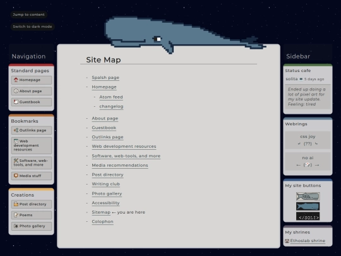This screenshot has width=341, height=256.
Task: Follow the About page sitemap link
Action: (x=105, y=118)
